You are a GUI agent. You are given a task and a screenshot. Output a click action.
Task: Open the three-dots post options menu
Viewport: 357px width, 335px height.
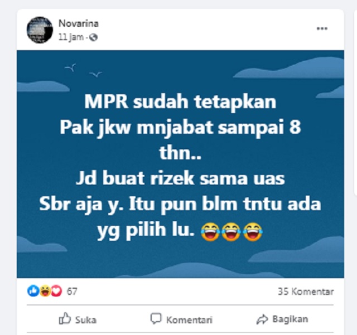click(322, 28)
